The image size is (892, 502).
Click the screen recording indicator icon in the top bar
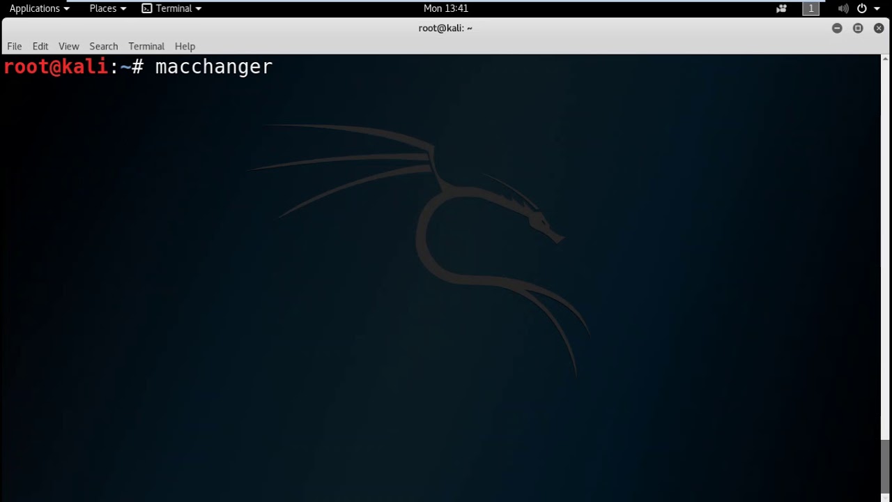[781, 8]
